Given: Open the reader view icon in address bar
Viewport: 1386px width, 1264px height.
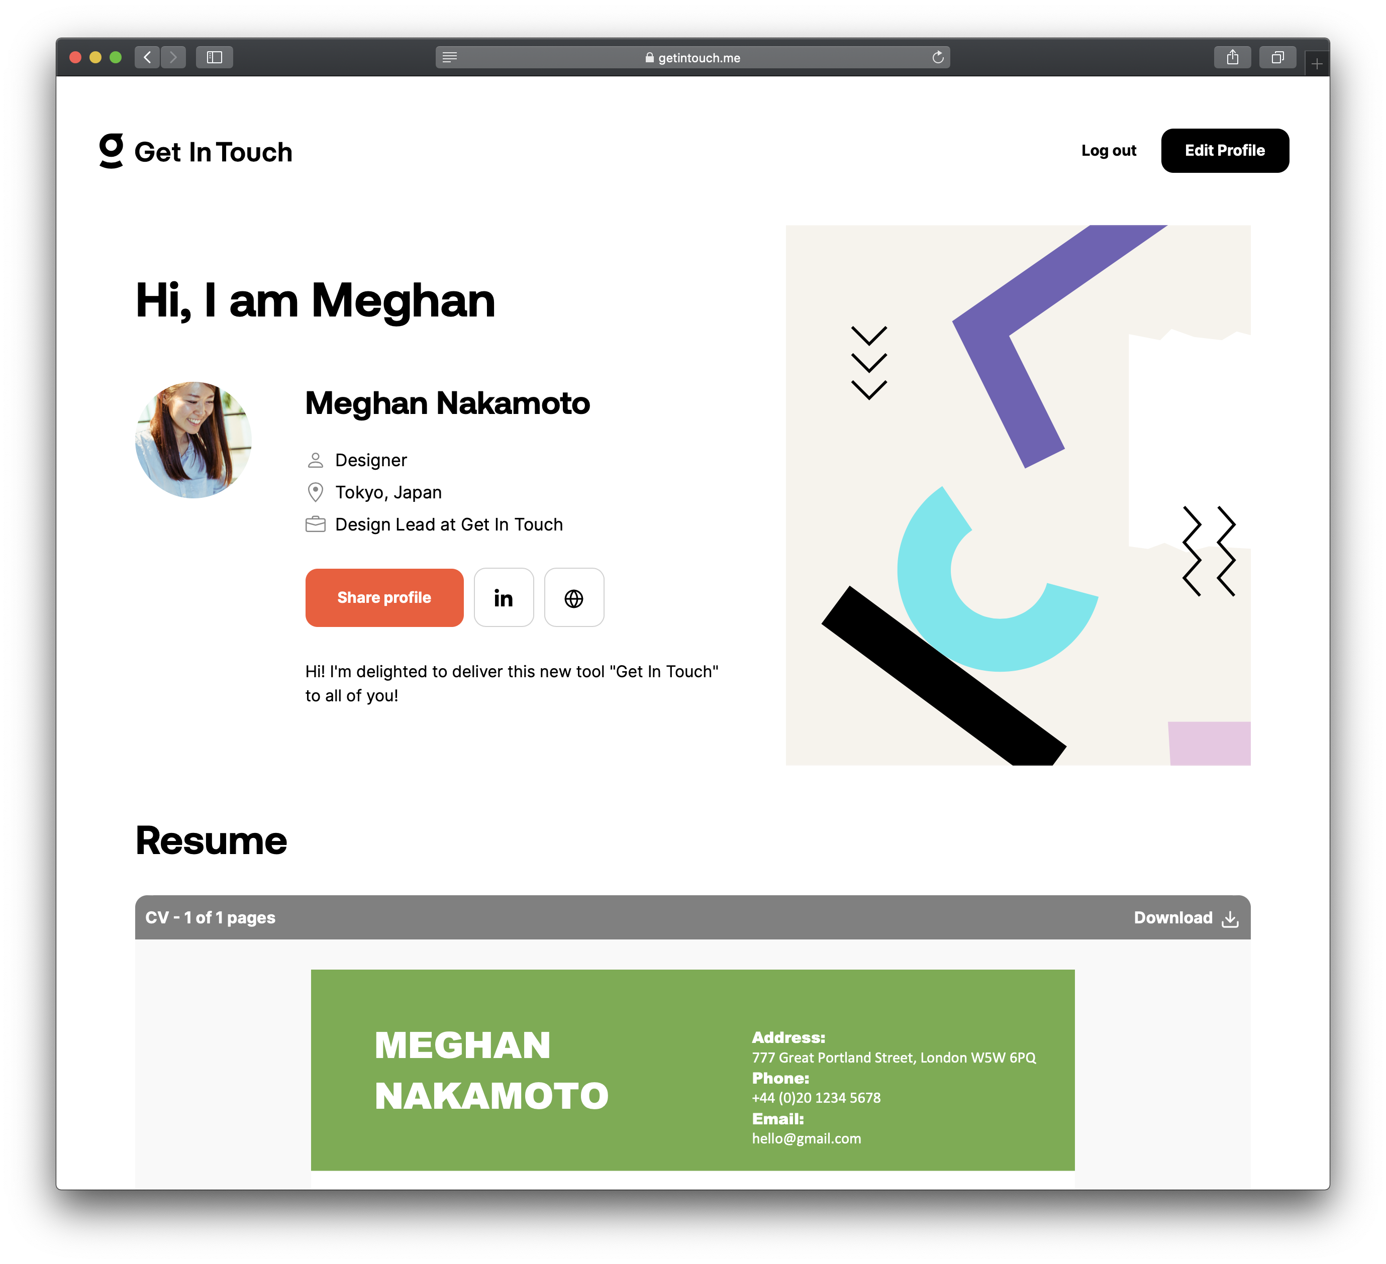Looking at the screenshot, I should coord(450,57).
